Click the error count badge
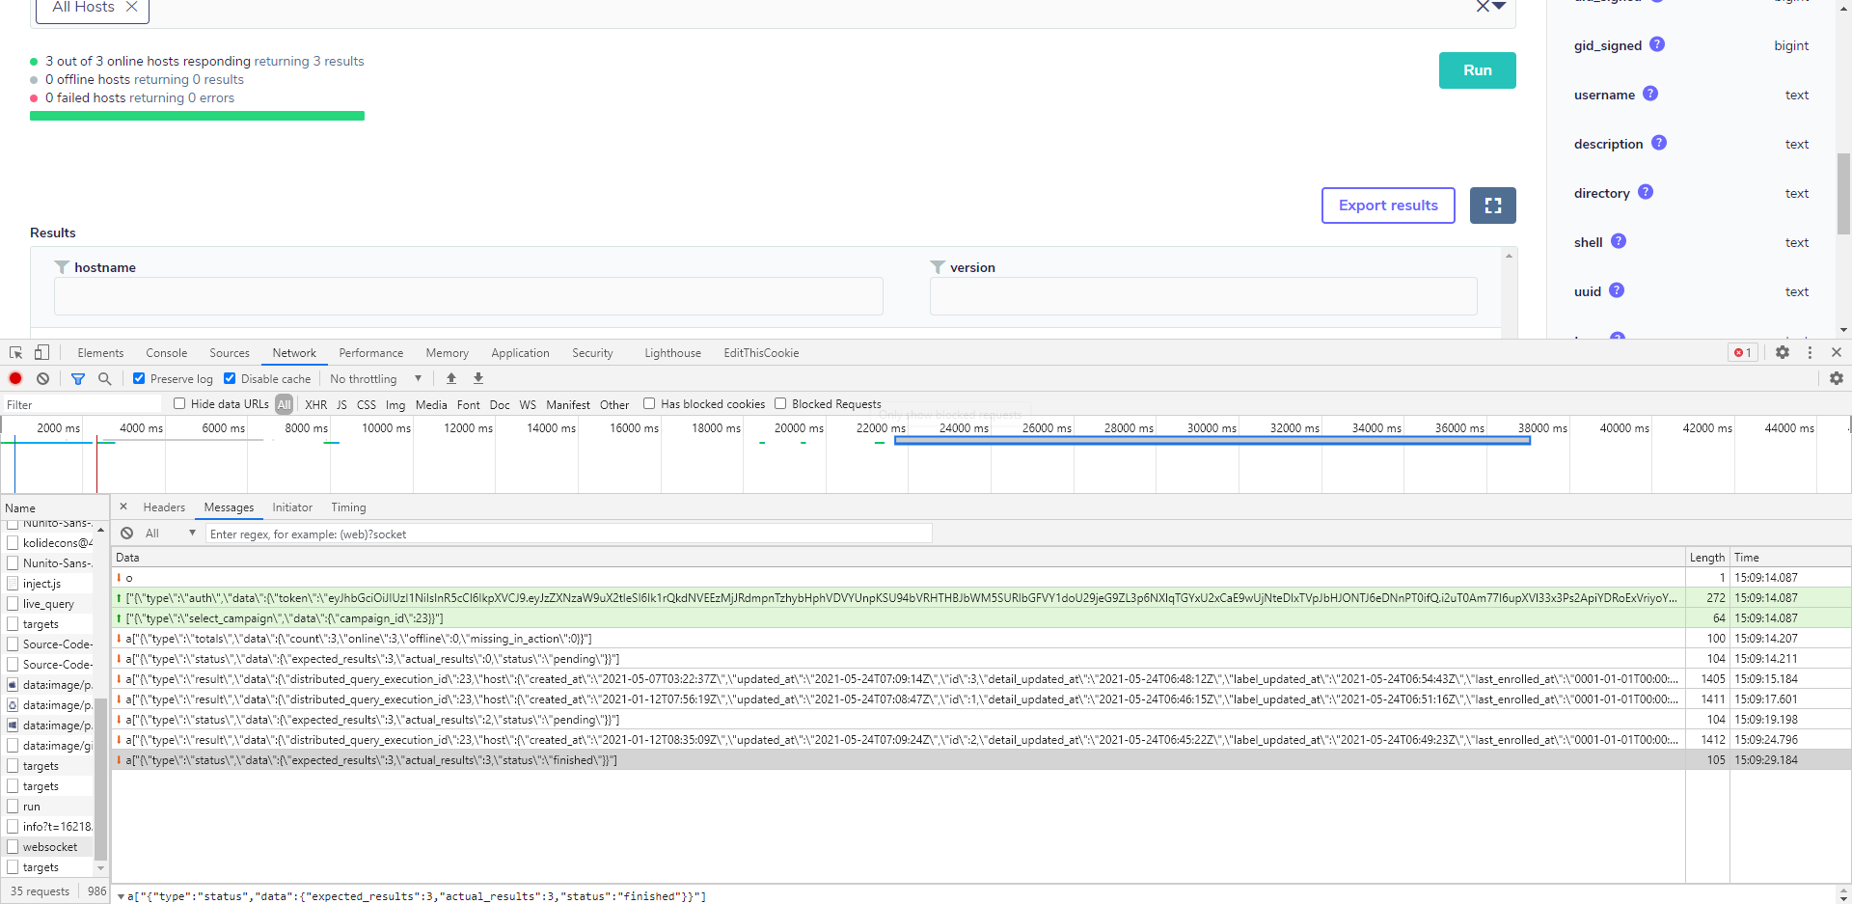This screenshot has height=904, width=1852. point(1743,353)
